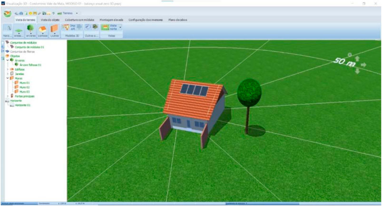The height and width of the screenshot is (206, 382).
Task: Select the house in the 3D view
Action: pos(194,107)
